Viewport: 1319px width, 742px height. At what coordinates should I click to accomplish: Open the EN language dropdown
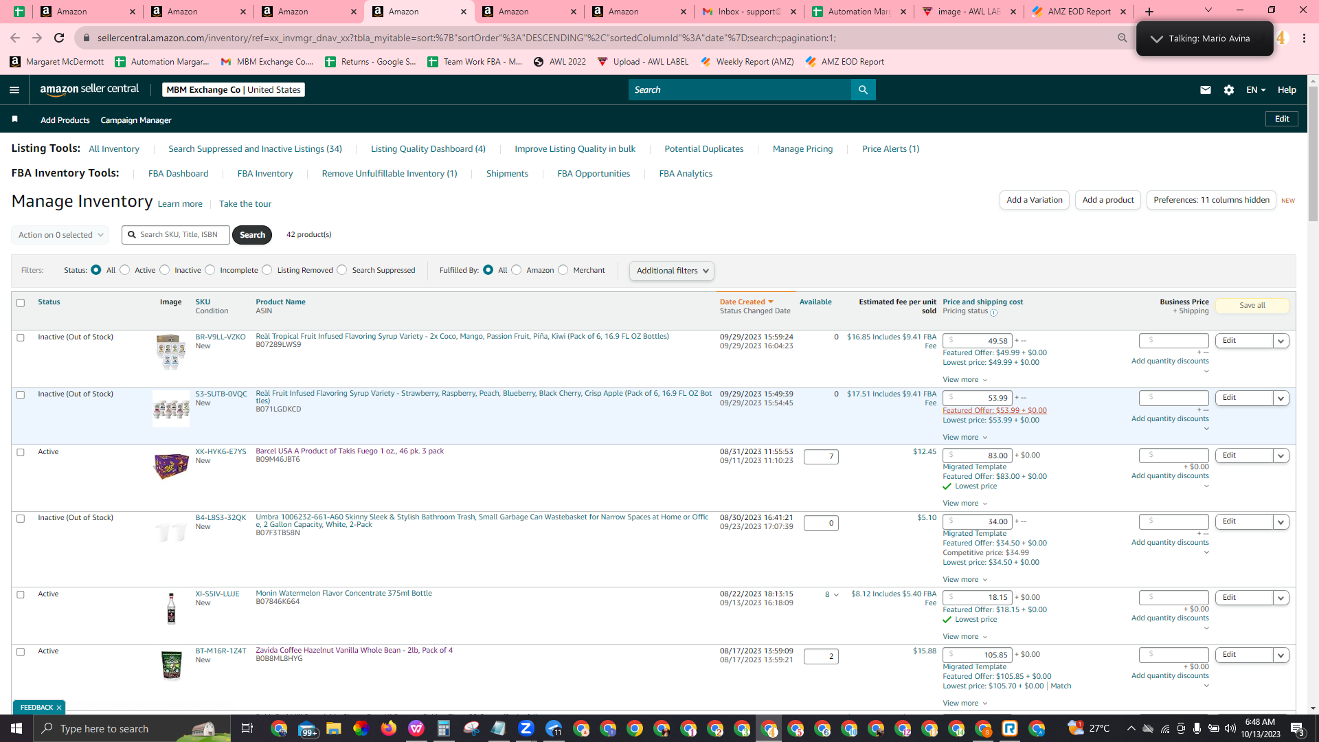[1256, 90]
